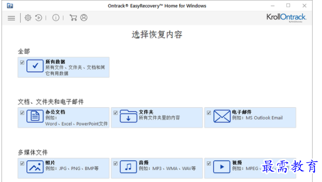Click the 文件夹 label

[146, 112]
